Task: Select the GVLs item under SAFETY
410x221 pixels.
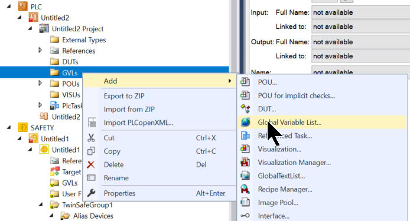Action: point(70,183)
